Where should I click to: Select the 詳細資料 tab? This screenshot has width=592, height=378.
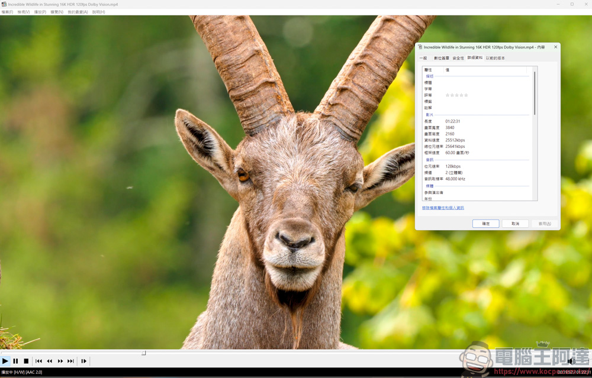tap(475, 58)
